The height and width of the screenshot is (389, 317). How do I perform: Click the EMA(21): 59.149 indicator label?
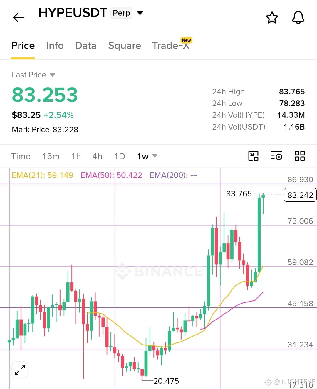point(42,175)
